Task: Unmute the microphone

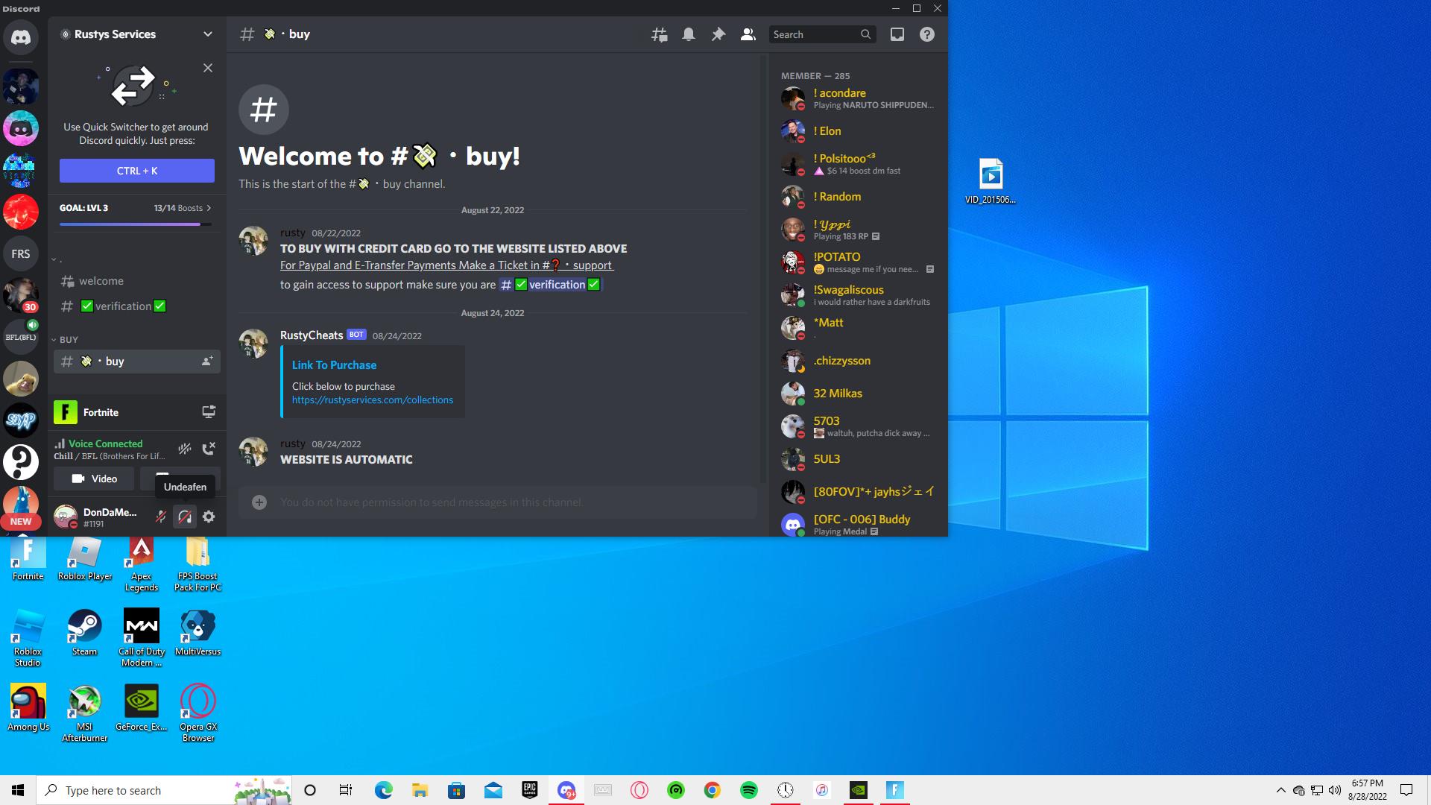Action: (160, 517)
